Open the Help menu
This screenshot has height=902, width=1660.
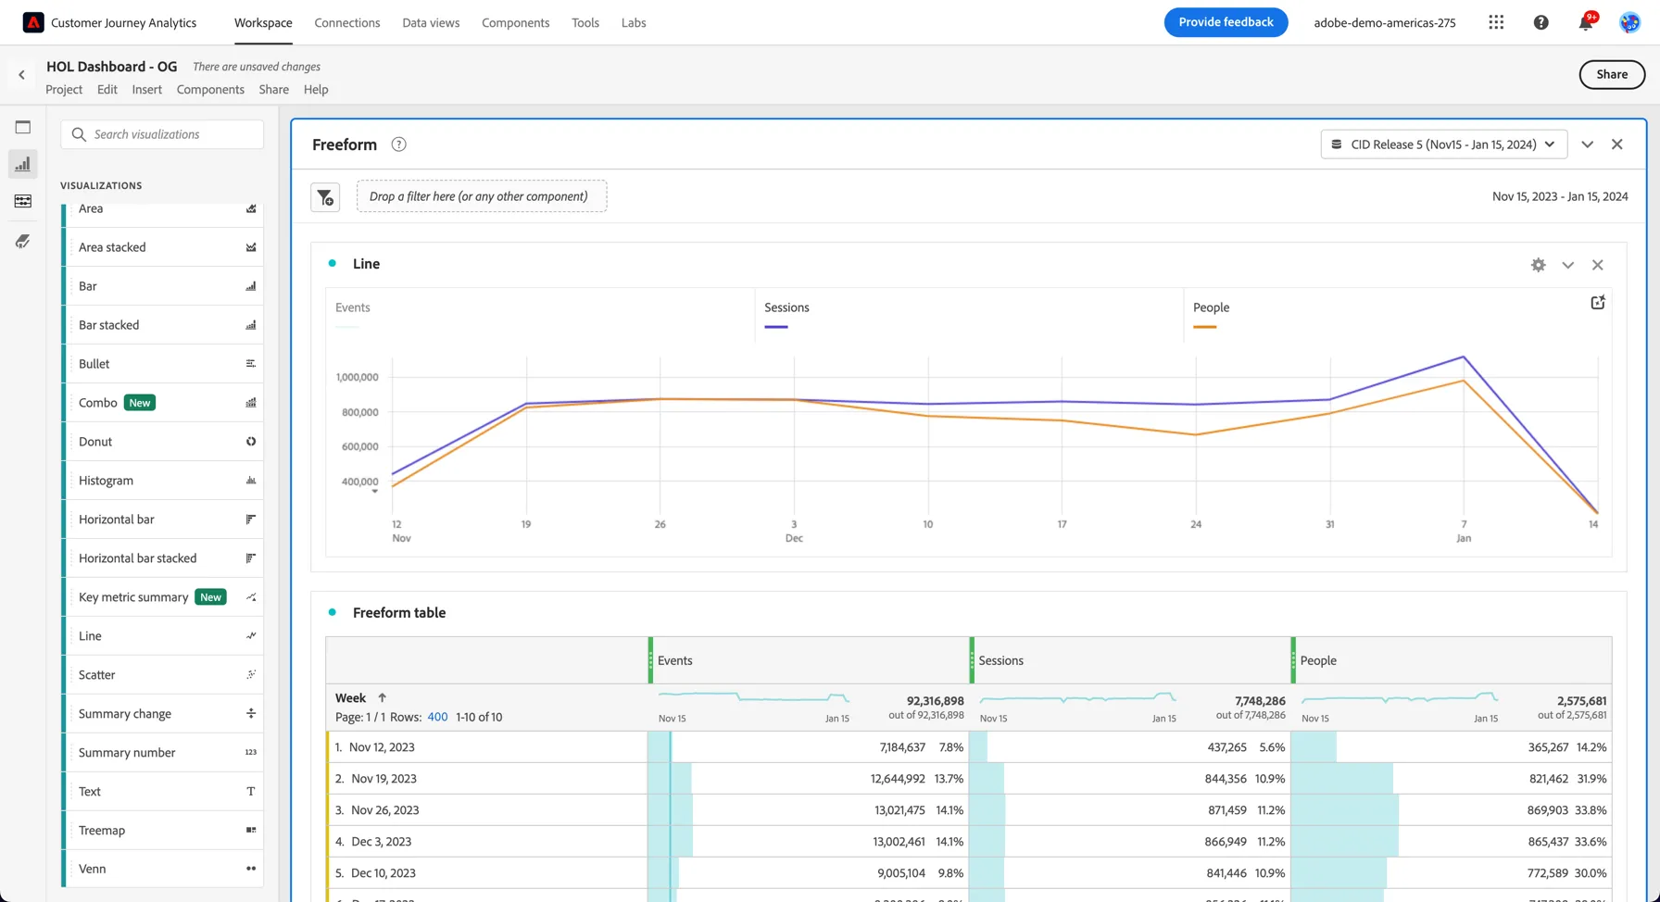(x=316, y=90)
